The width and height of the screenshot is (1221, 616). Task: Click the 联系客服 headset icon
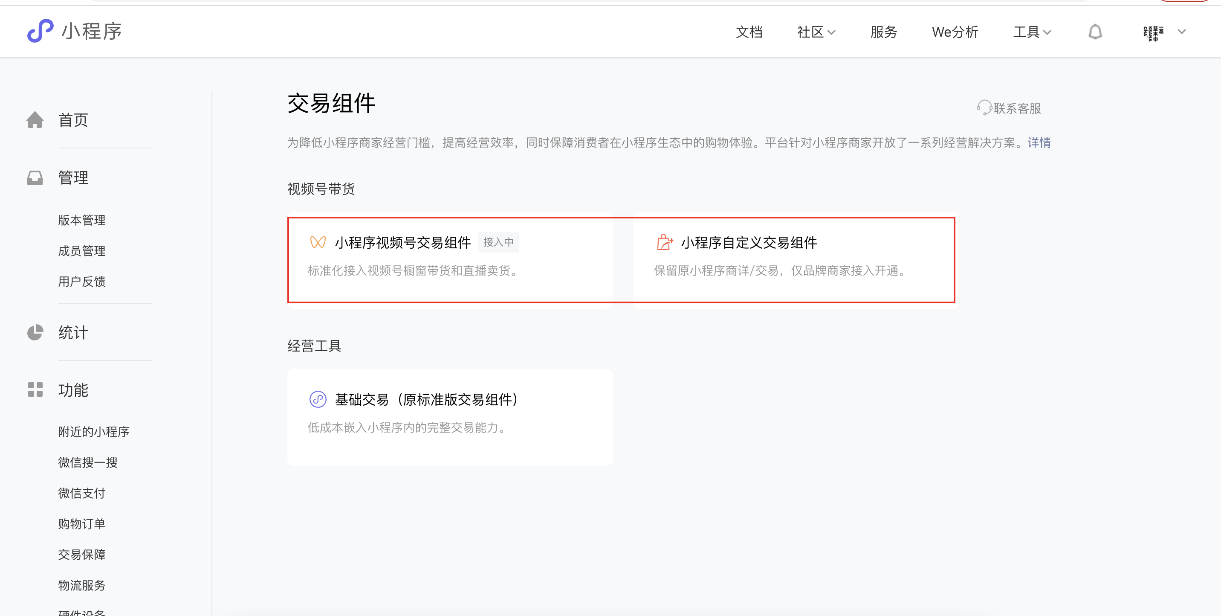[x=984, y=108]
